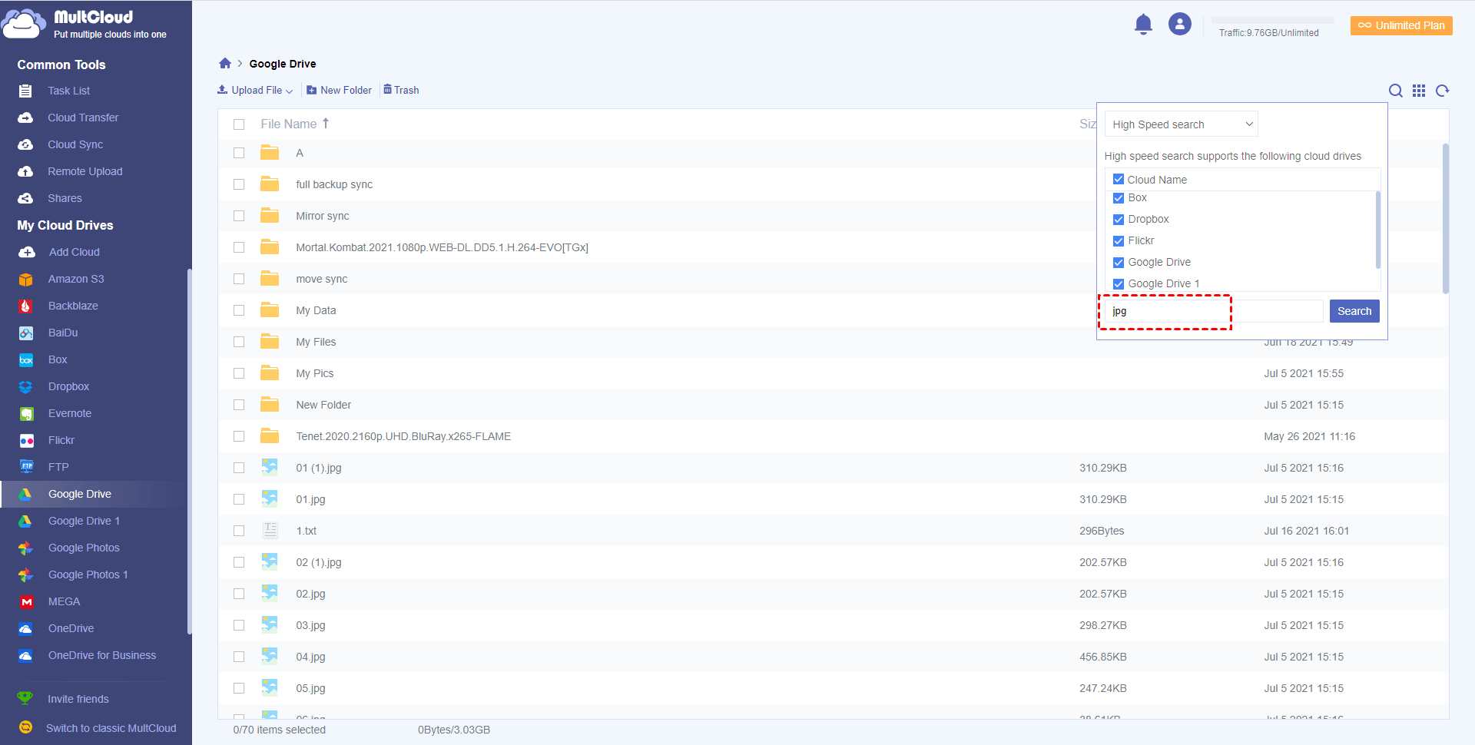Check the box for folder A

coord(239,153)
